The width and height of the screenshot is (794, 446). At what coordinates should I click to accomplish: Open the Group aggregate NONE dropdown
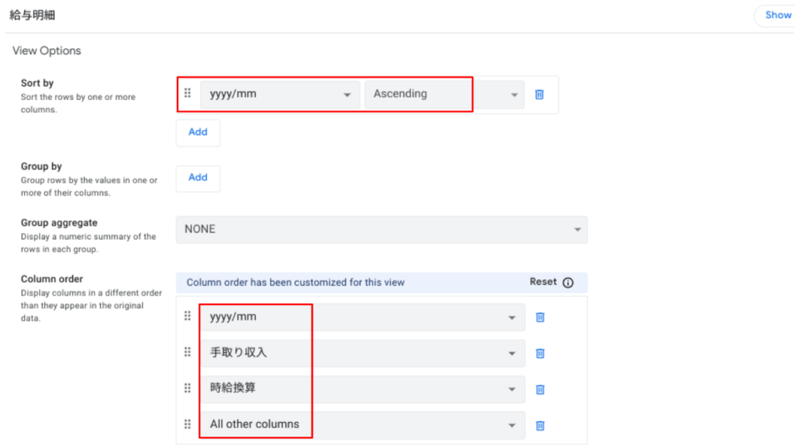[381, 229]
